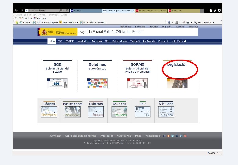Open the Página dropdown menu
This screenshot has width=238, height=165.
(198, 22)
